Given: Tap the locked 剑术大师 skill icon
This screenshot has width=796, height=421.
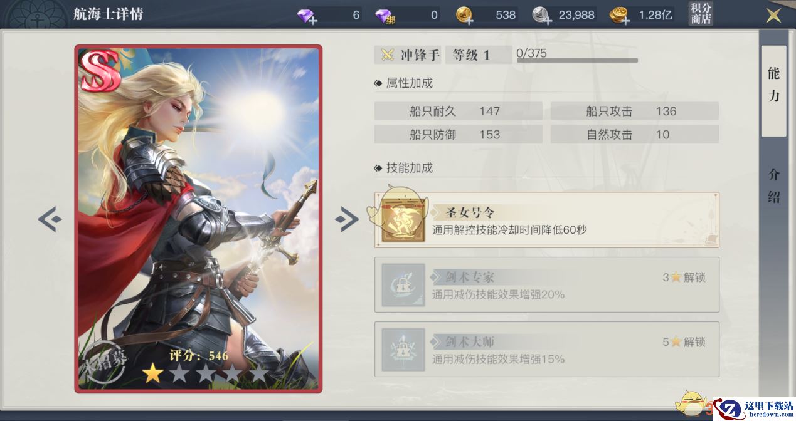Looking at the screenshot, I should (400, 350).
